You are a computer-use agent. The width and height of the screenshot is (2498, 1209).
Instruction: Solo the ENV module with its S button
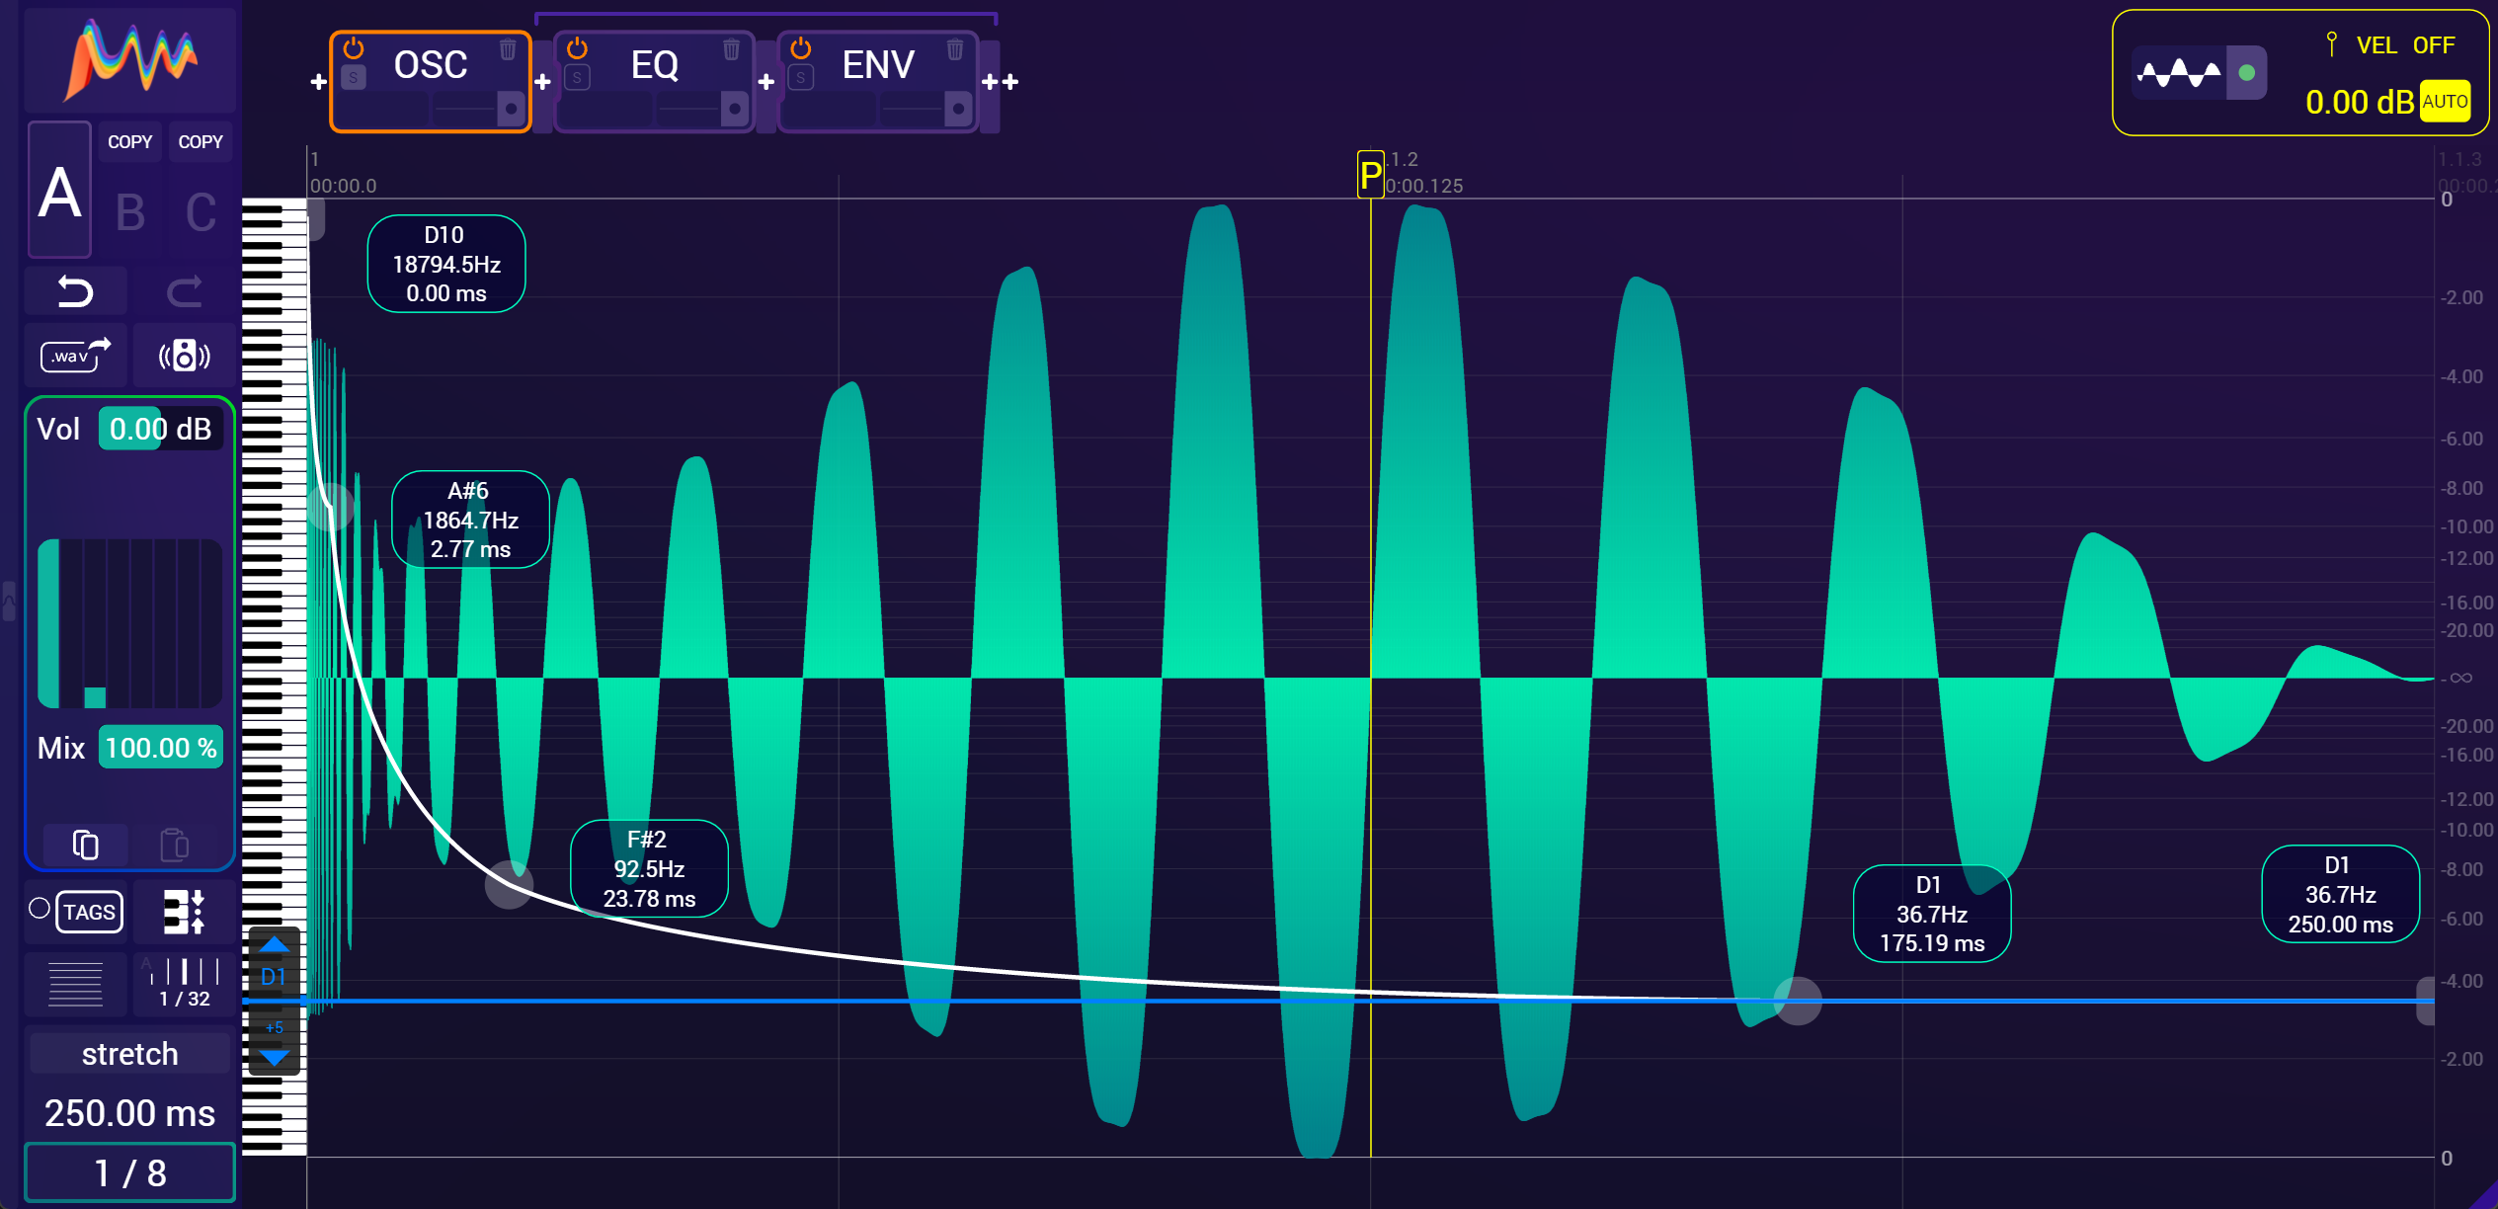click(x=801, y=78)
